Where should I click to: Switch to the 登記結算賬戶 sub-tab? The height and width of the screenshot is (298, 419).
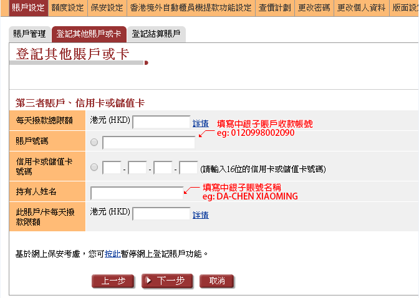click(156, 34)
